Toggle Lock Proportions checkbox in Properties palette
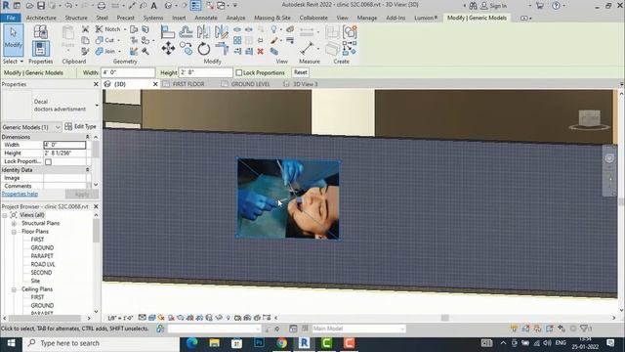The width and height of the screenshot is (625, 352). (48, 161)
